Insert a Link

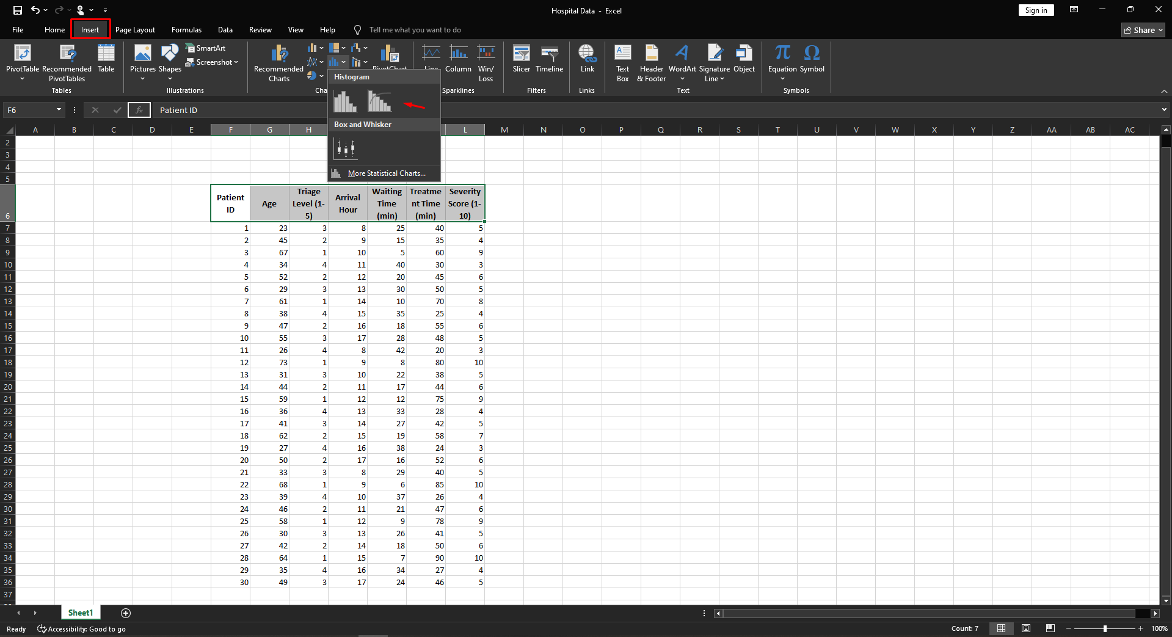[x=587, y=59]
